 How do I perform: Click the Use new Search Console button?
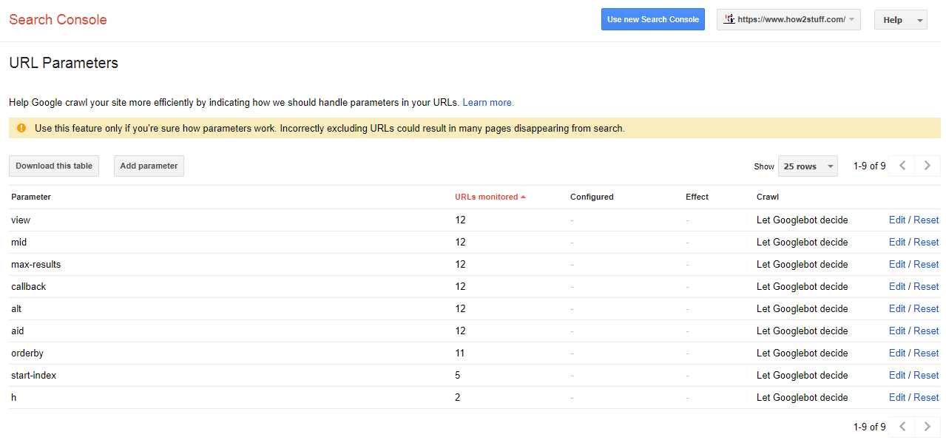(x=652, y=19)
